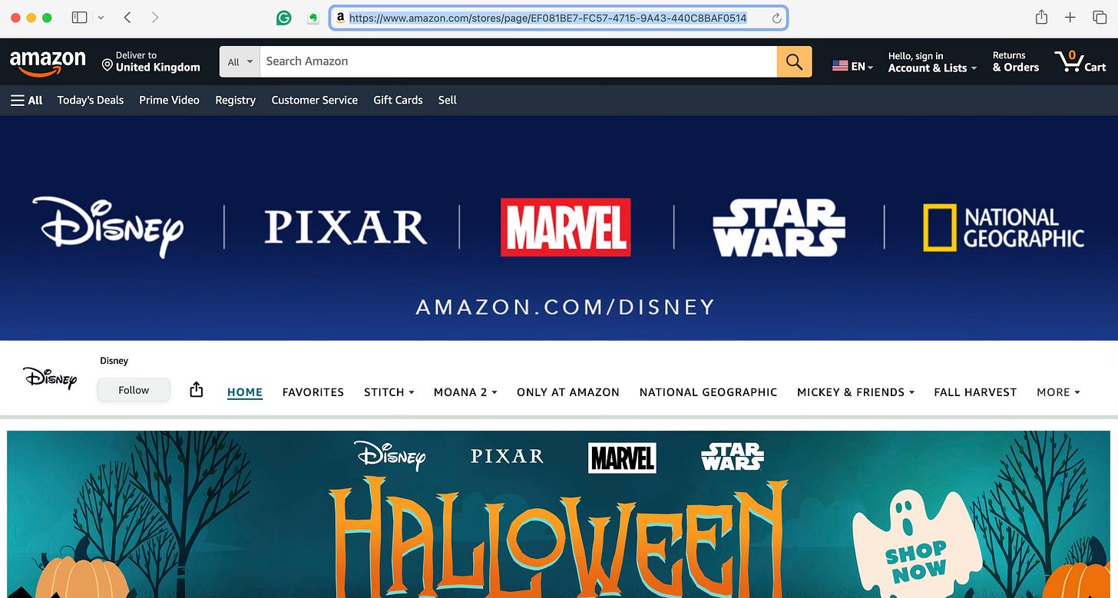Go forward with the forward arrow

point(155,17)
